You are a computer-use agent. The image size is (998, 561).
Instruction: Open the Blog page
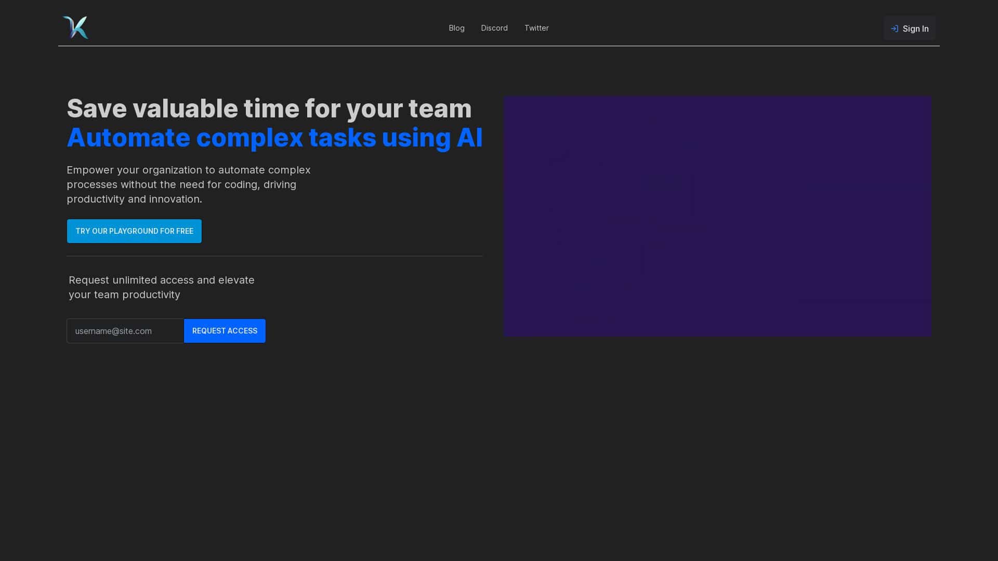[456, 28]
